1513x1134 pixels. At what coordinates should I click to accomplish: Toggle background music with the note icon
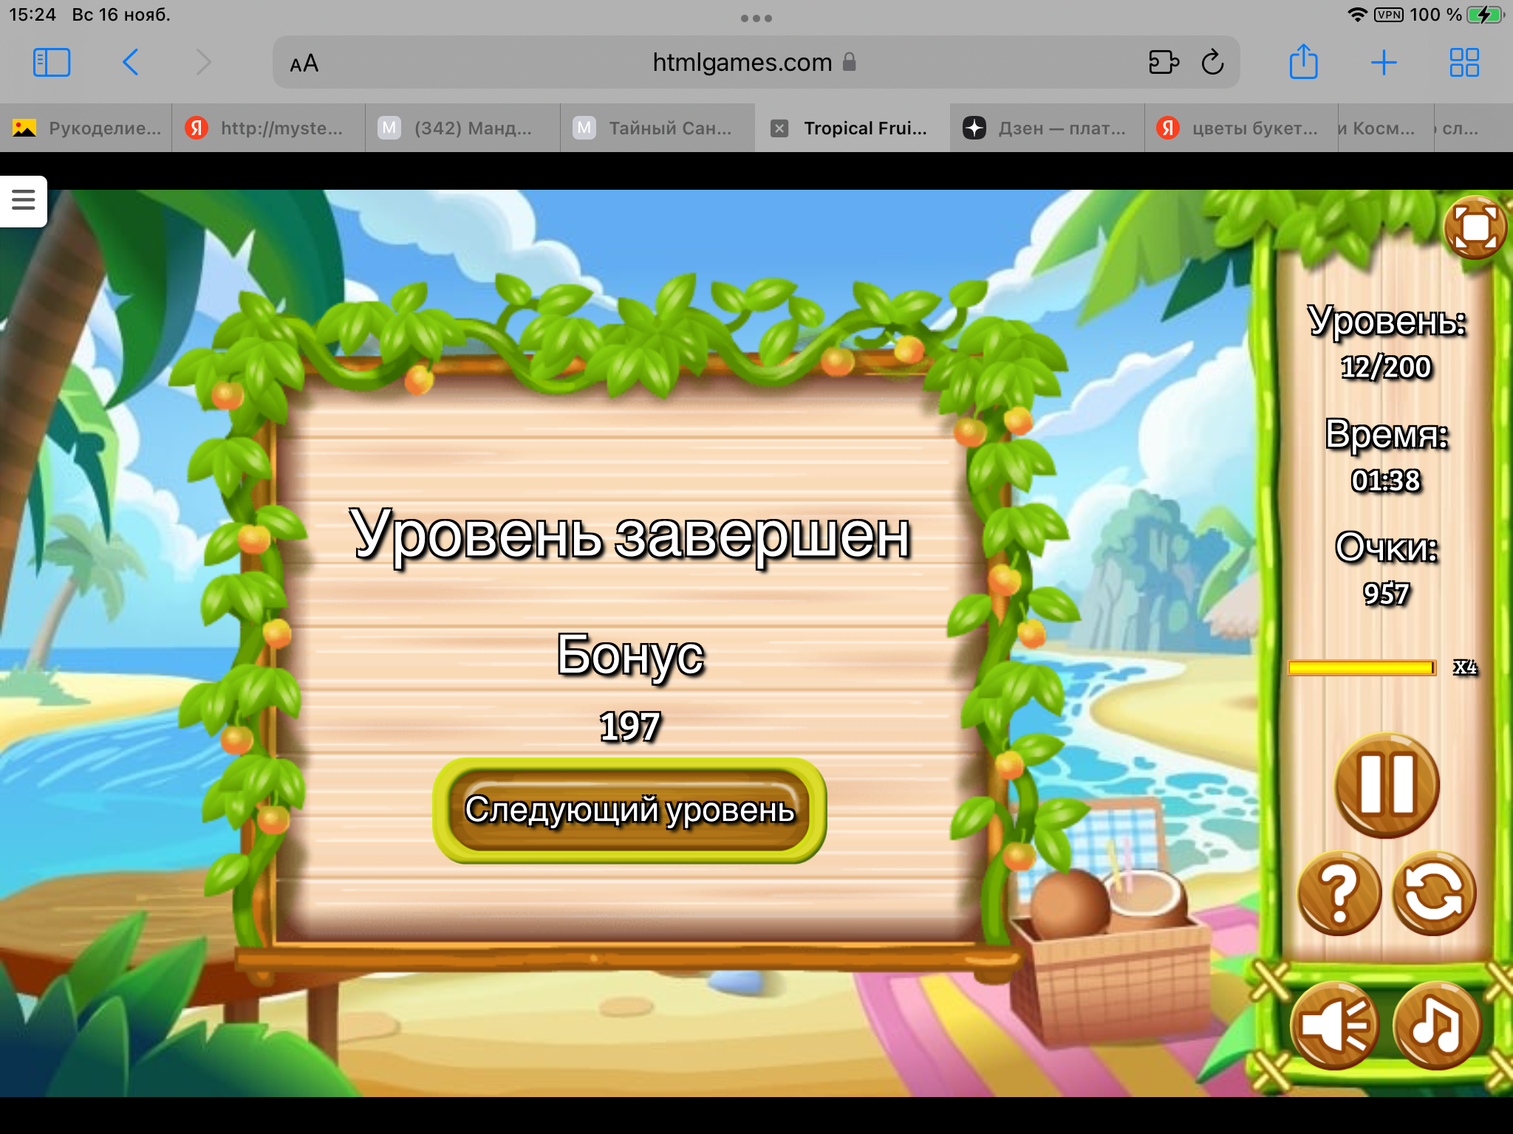point(1436,1025)
